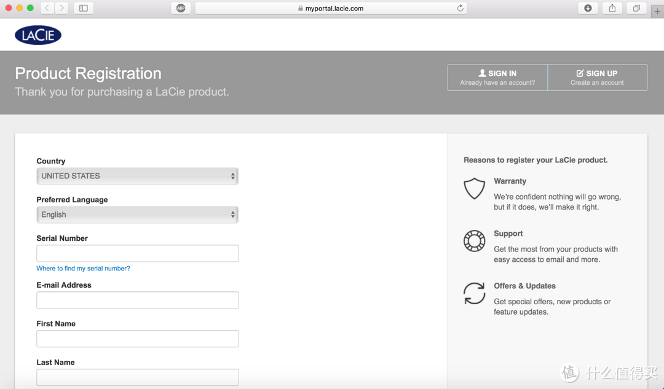This screenshot has width=664, height=389.
Task: Open 'Where to find my serial number?' link
Action: [x=83, y=269]
